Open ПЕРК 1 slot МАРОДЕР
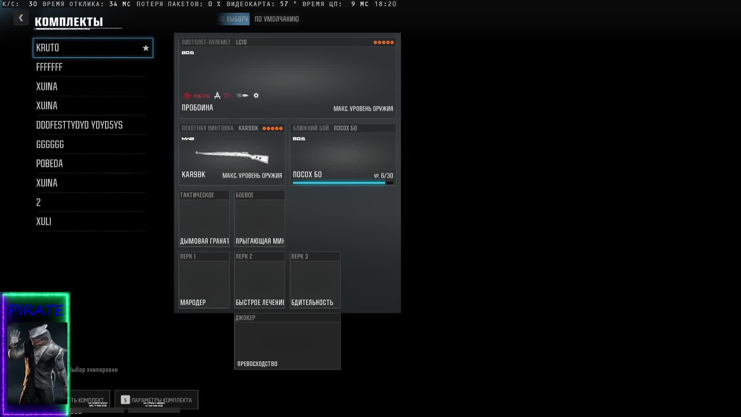The height and width of the screenshot is (417, 741). click(x=204, y=280)
